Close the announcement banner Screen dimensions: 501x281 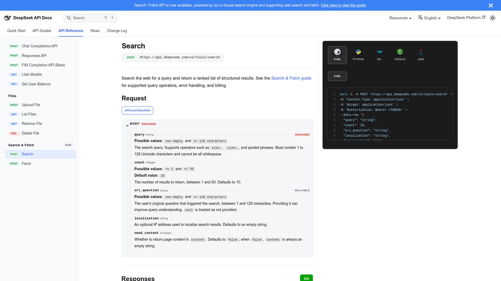coord(491,5)
